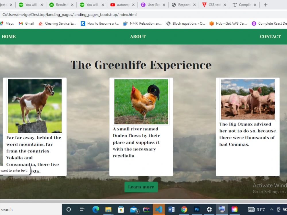
Task: Open Microsoft Store icon in taskbar
Action: click(121, 209)
